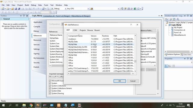Viewport: 193px width, 108px height.
Task: Click the green Start Debugging arrow
Action: pos(52,9)
